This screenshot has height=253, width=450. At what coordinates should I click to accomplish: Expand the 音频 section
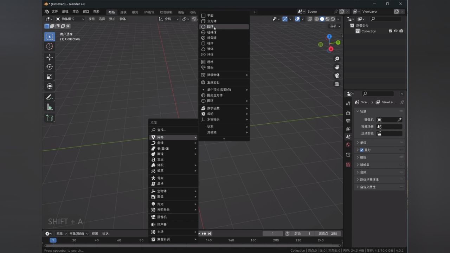(363, 172)
